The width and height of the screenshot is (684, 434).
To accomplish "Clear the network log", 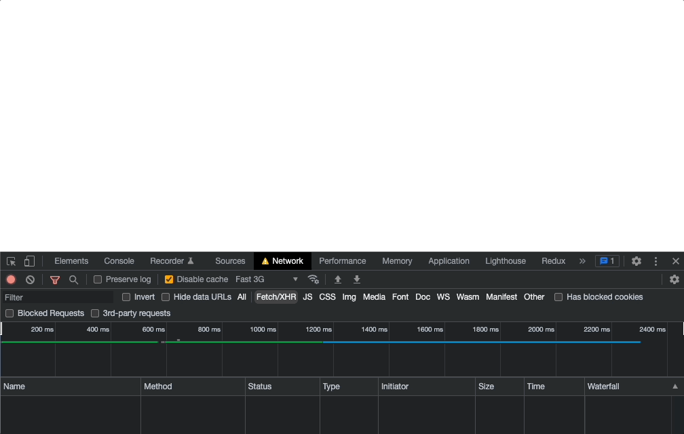I will click(30, 279).
